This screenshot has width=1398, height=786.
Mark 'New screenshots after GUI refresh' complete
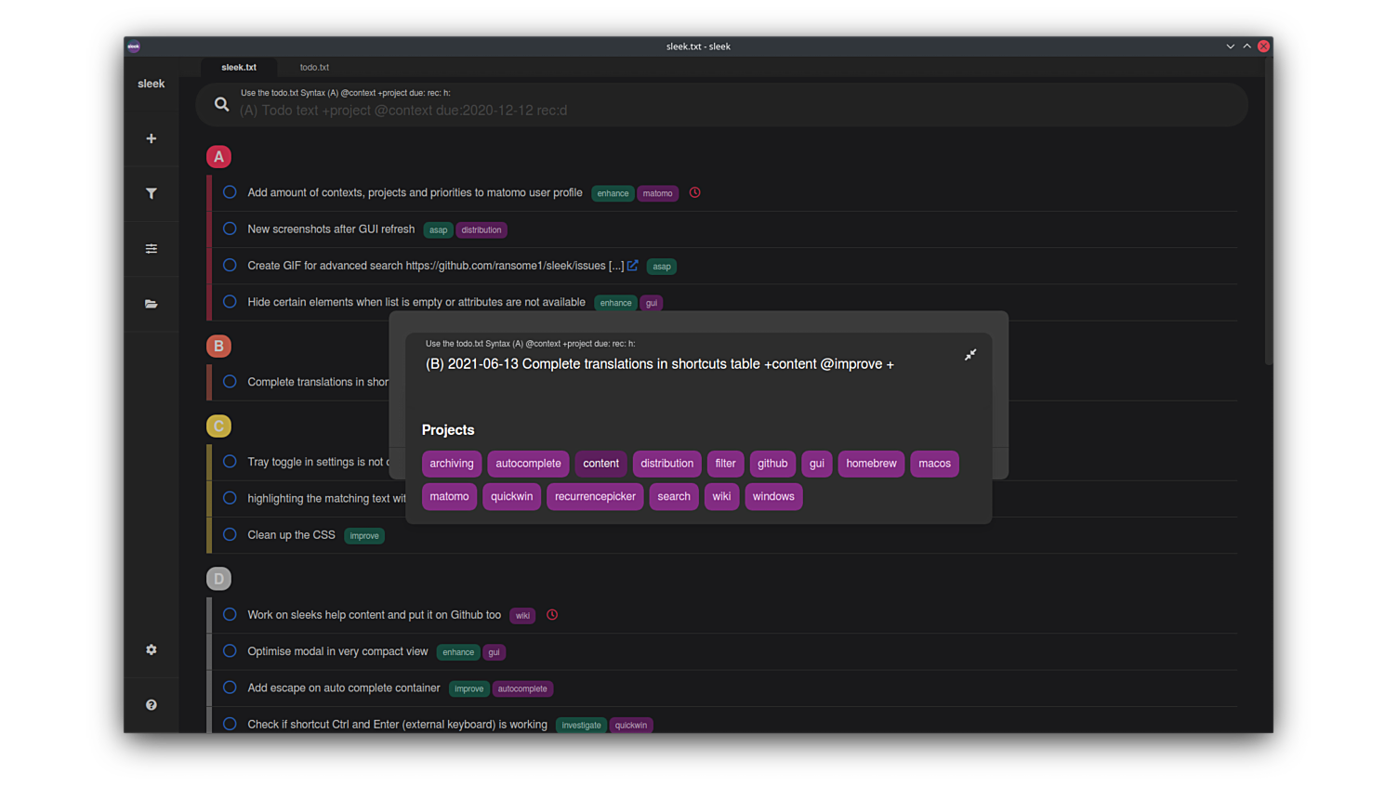tap(230, 229)
